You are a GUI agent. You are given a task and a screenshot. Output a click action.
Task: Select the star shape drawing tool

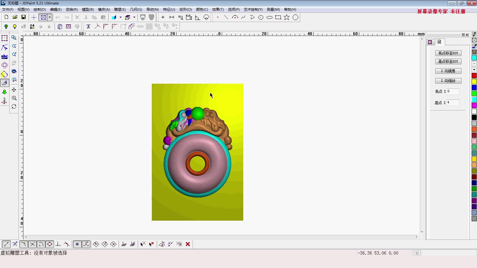(287, 17)
